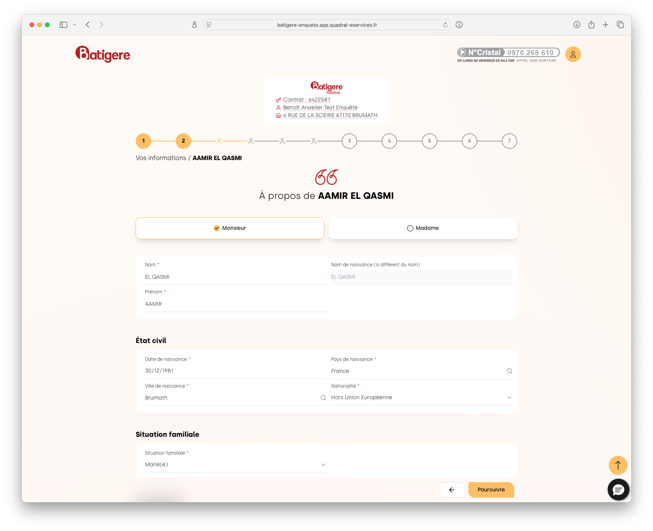The image size is (653, 531).
Task: Select the Madame radio option
Action: point(423,228)
